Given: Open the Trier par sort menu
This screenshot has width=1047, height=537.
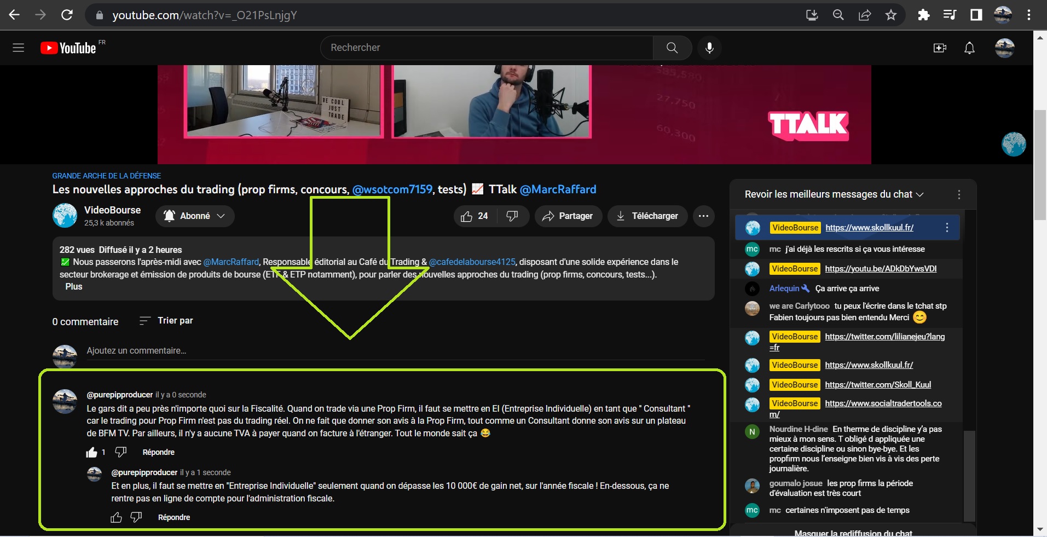Looking at the screenshot, I should pyautogui.click(x=166, y=321).
